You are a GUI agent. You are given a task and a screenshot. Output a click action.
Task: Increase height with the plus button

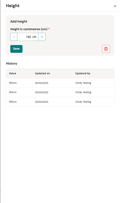click(42, 37)
